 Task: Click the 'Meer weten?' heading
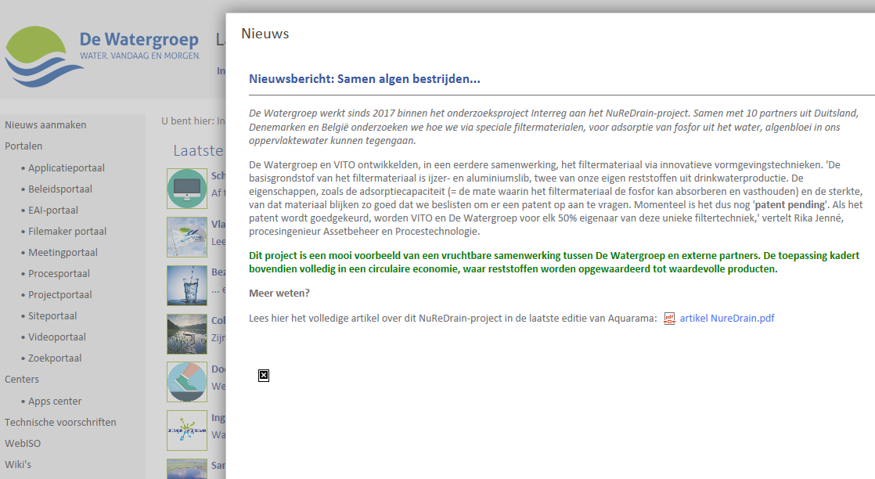tap(279, 293)
